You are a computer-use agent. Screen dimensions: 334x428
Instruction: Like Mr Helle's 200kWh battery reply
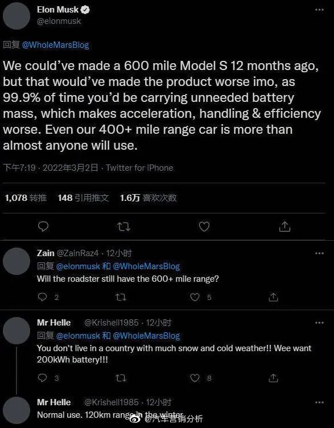coord(195,378)
